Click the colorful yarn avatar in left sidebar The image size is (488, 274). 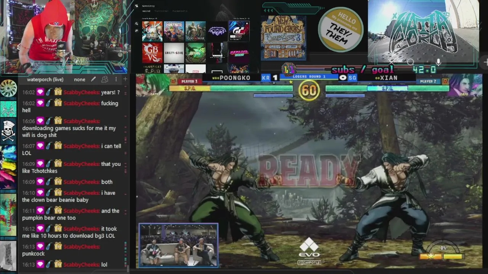(x=8, y=166)
